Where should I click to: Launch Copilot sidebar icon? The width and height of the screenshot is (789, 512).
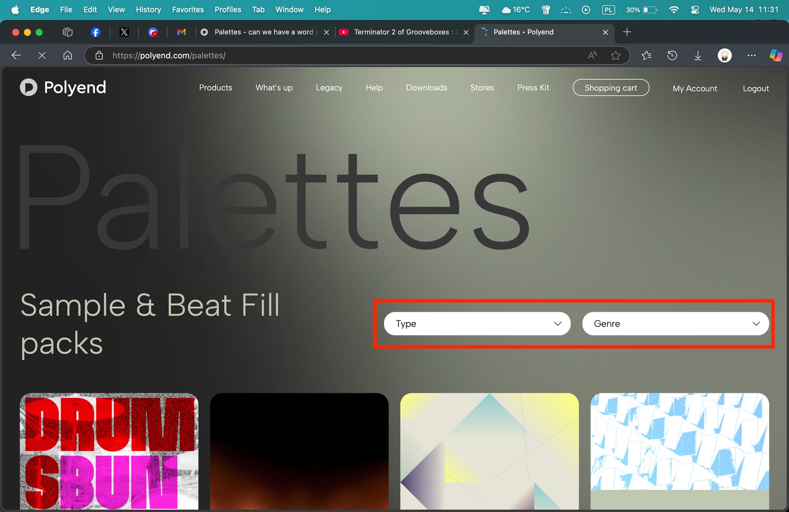coord(776,55)
